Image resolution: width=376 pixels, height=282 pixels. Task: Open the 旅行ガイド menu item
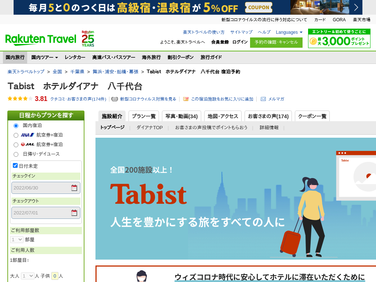pyautogui.click(x=211, y=57)
